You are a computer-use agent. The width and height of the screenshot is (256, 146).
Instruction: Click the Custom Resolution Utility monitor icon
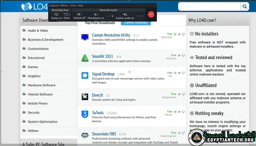pyautogui.click(x=85, y=37)
